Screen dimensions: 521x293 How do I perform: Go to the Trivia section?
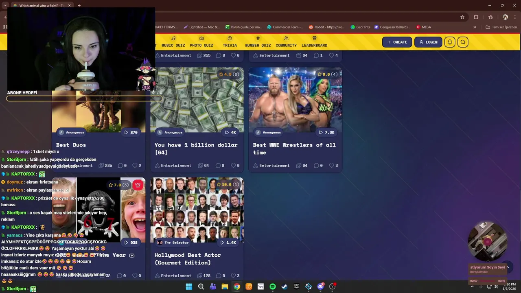[230, 42]
